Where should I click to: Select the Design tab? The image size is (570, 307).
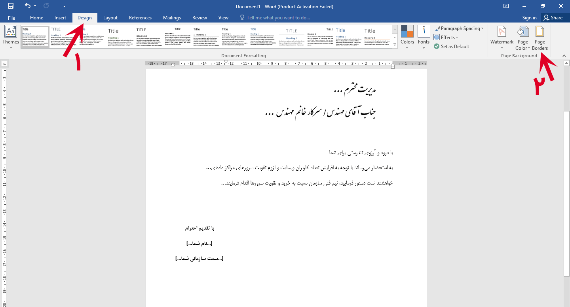[85, 18]
